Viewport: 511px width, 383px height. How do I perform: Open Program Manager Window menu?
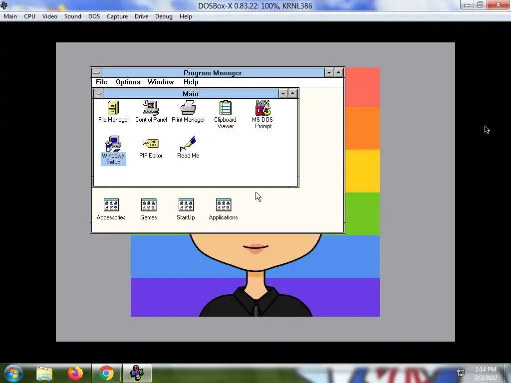point(161,82)
